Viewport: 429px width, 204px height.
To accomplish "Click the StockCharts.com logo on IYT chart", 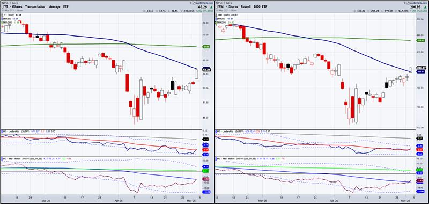I will click(203, 3).
